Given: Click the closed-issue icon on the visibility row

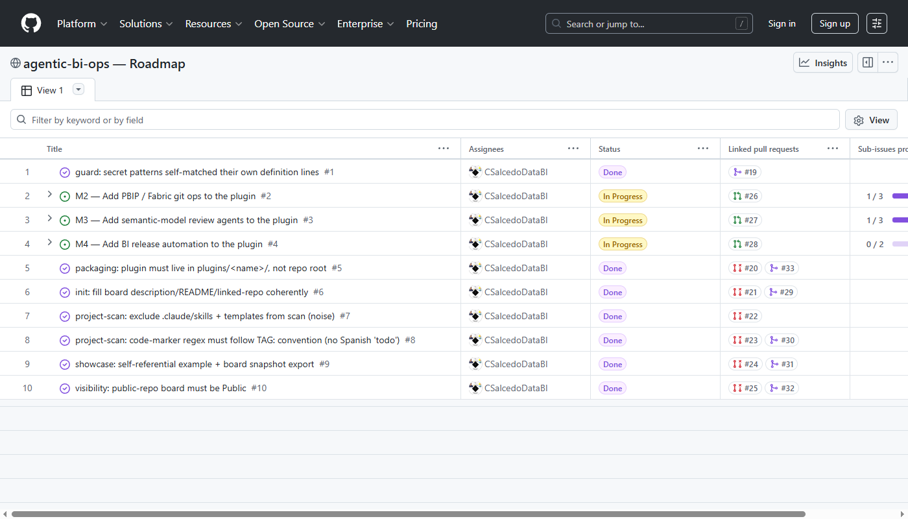Looking at the screenshot, I should tap(65, 389).
